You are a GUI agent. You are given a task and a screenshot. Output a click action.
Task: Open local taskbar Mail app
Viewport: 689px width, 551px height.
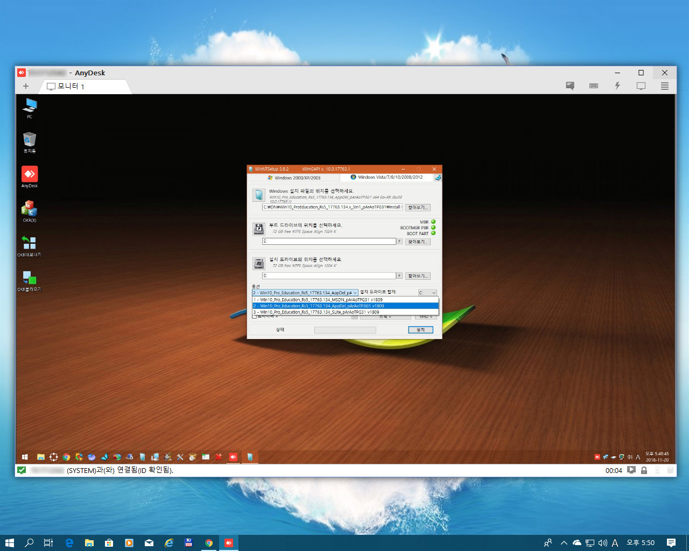(149, 543)
